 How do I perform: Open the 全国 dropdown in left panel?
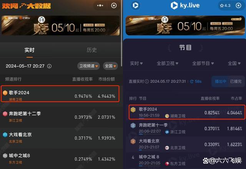point(110,66)
